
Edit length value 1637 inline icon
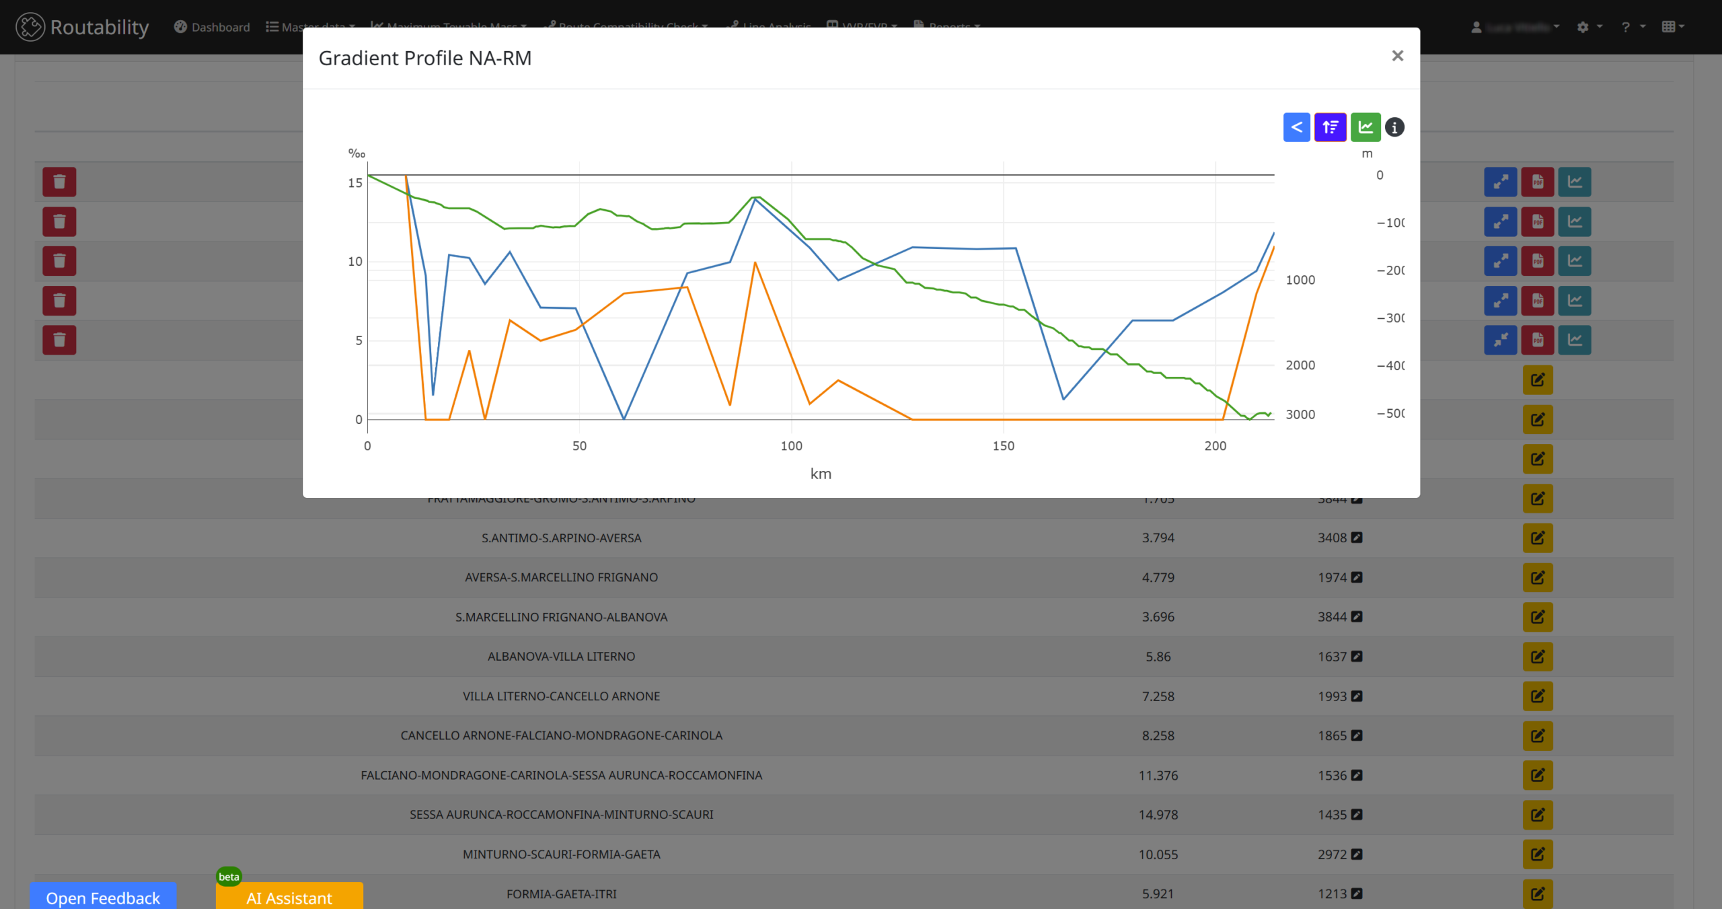point(1357,656)
